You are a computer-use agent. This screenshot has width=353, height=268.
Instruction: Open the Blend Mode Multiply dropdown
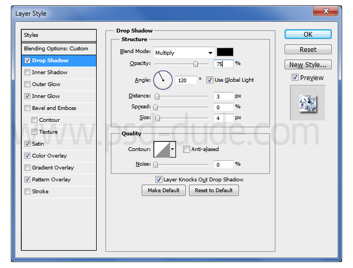click(x=184, y=53)
